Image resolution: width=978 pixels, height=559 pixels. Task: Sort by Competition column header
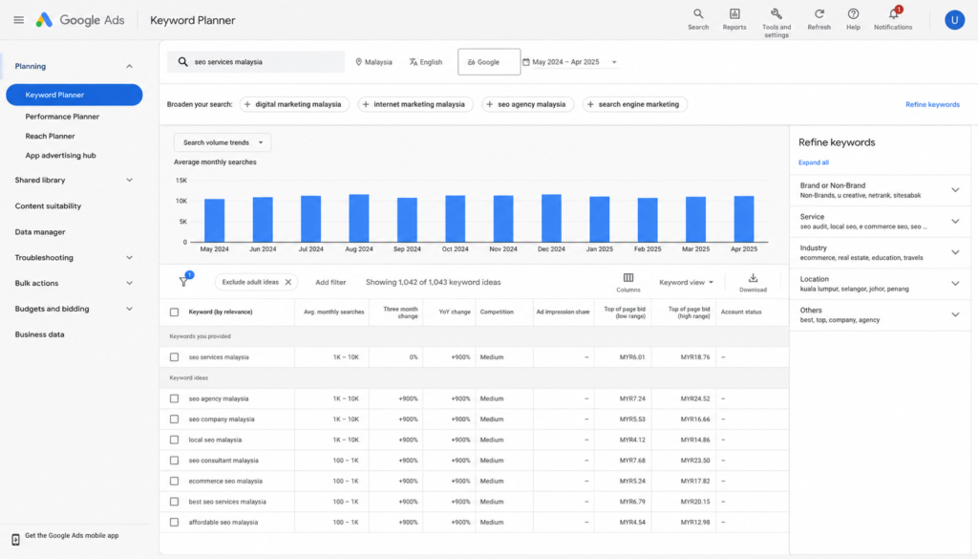(497, 312)
